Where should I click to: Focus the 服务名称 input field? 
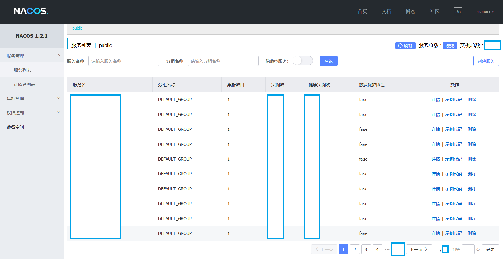(x=124, y=61)
